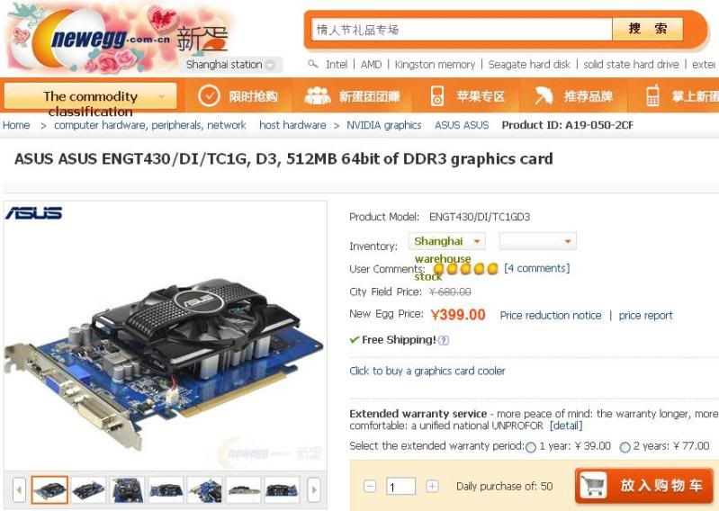719x511 pixels.
Task: Open the clock checkmark flash-sale icon
Action: tap(209, 95)
